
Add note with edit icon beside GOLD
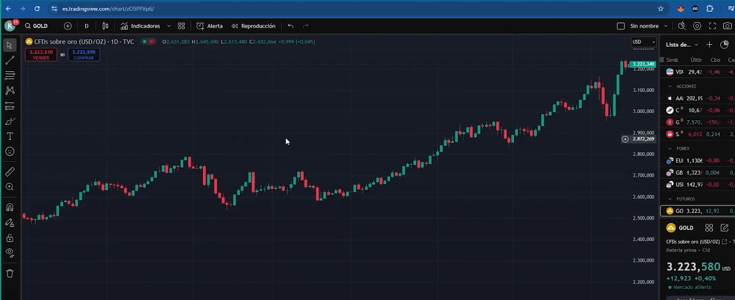pyautogui.click(x=724, y=228)
